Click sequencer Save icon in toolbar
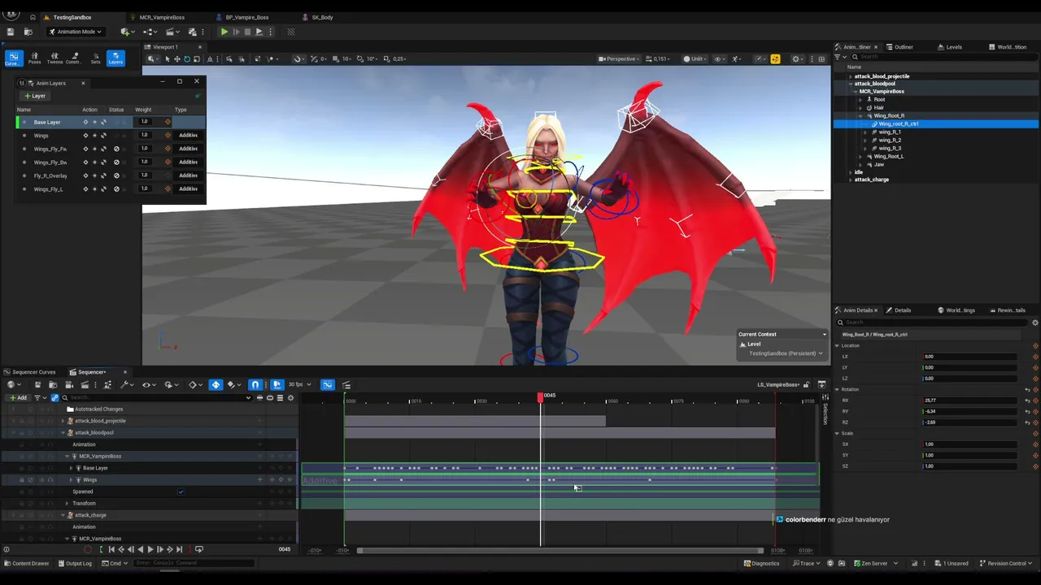Viewport: 1041px width, 585px height. click(37, 385)
